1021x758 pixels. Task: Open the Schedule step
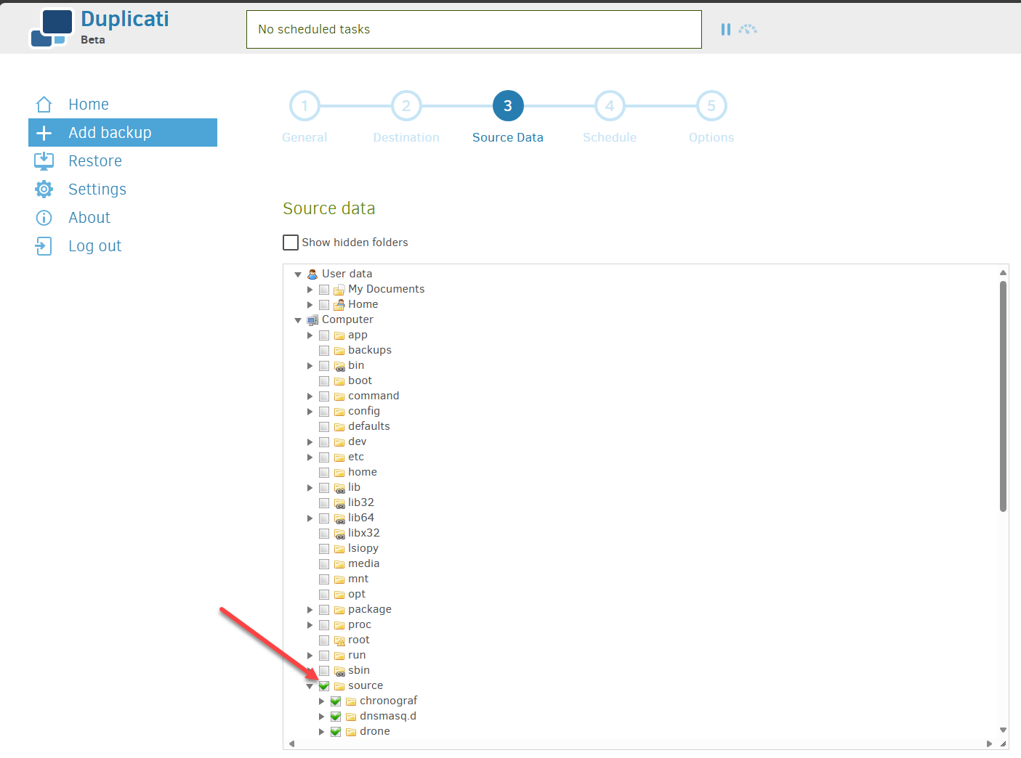(x=610, y=105)
